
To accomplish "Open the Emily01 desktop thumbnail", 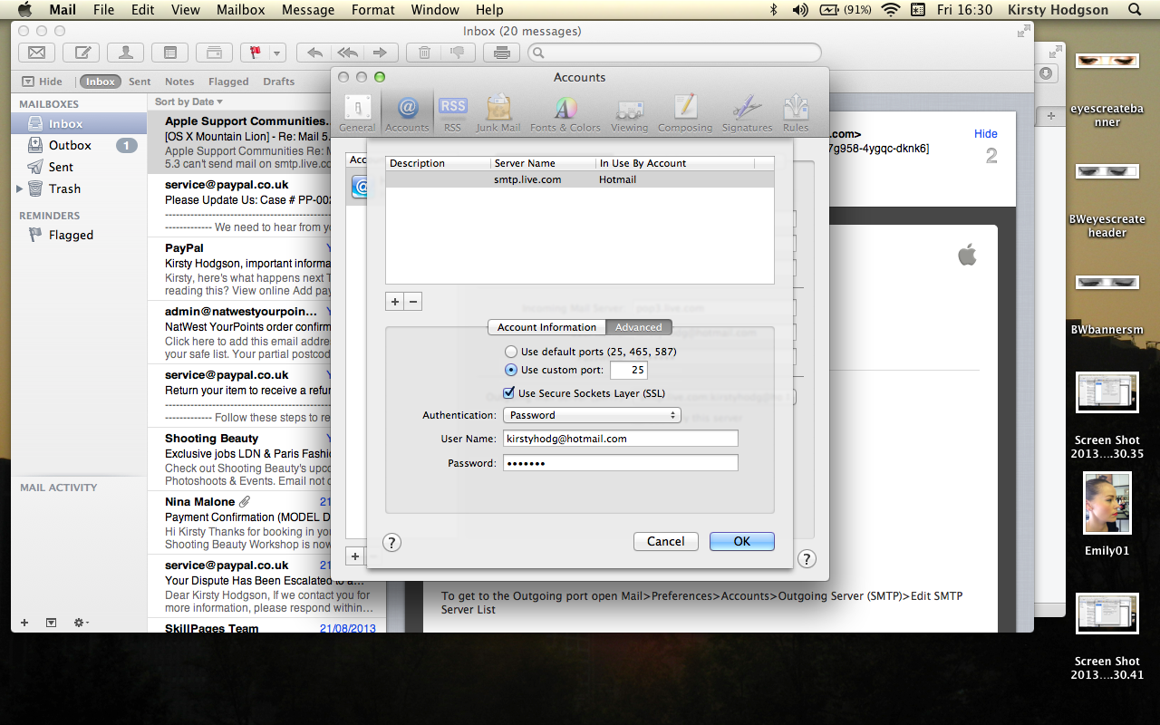I will tap(1107, 504).
